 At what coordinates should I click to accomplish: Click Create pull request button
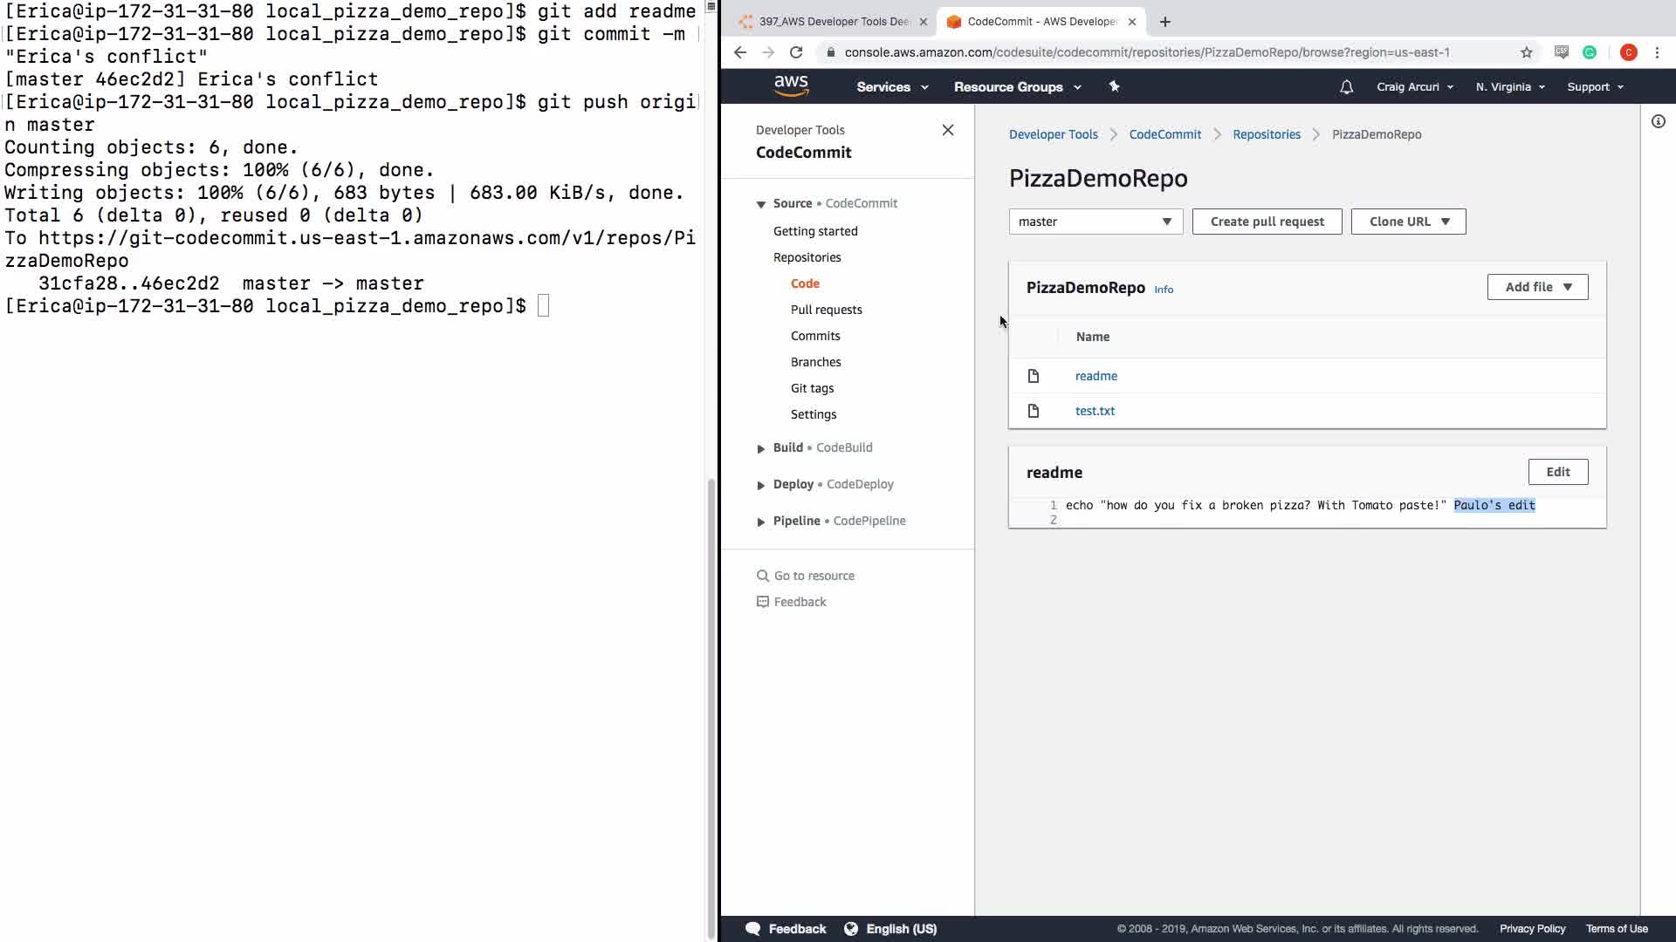pos(1267,222)
